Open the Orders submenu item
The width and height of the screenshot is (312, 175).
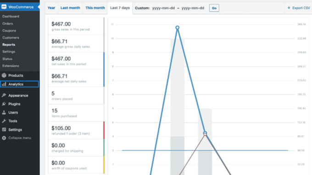(7, 24)
